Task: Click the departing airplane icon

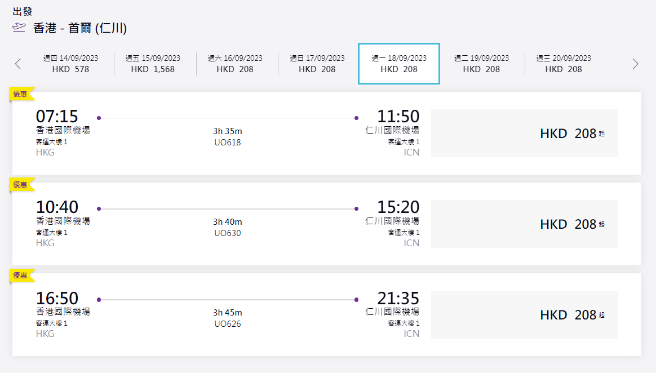Action: (x=19, y=28)
